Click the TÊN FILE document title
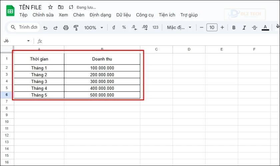 pos(30,7)
